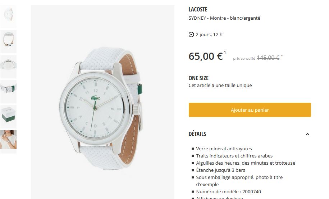
Task: Select the watch caseback thumbnail
Action: (8, 67)
